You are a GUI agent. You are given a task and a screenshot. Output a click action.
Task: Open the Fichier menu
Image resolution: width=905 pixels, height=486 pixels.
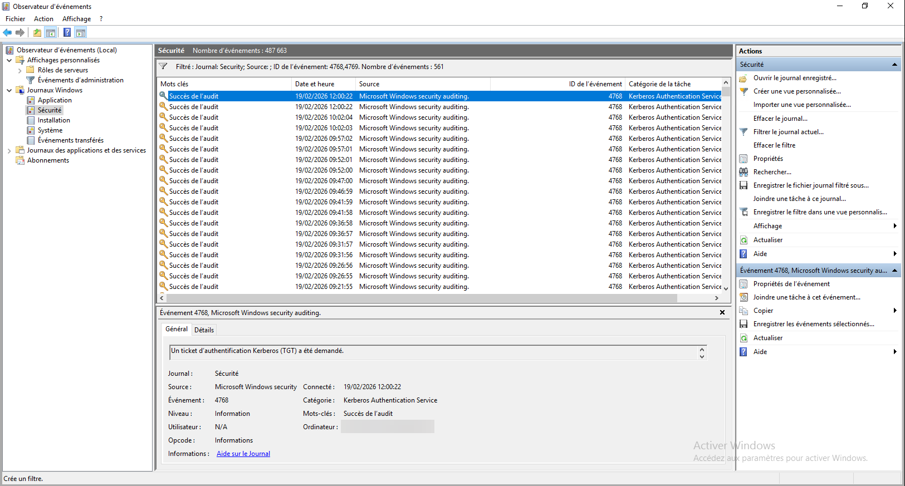(x=16, y=19)
